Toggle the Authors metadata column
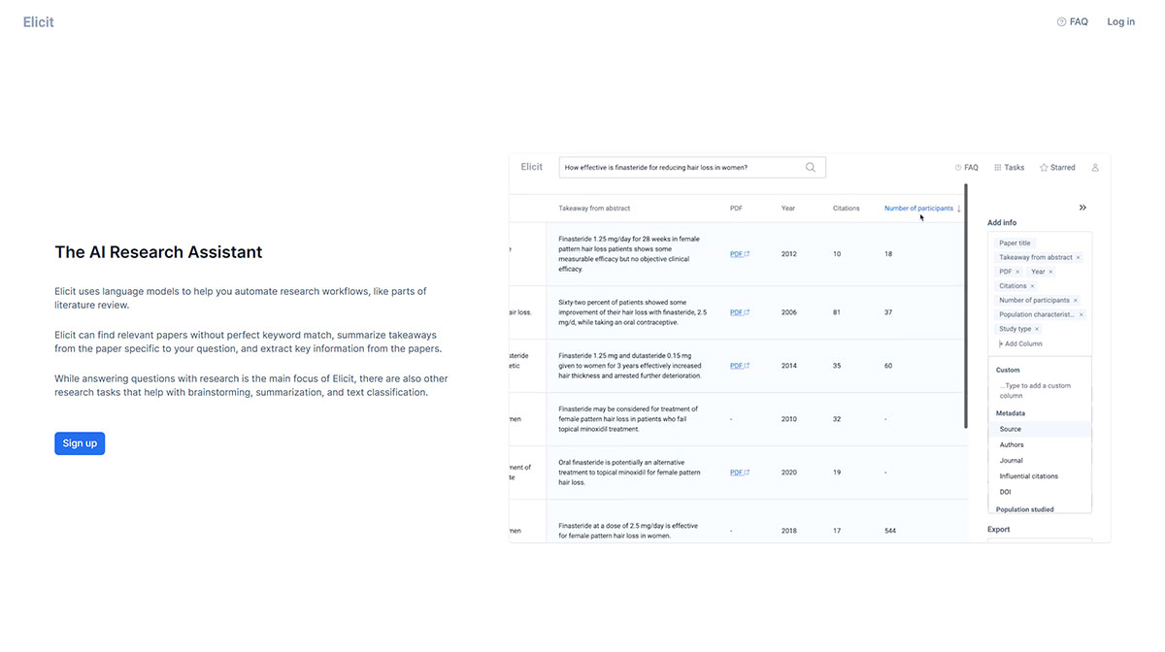 tap(1010, 444)
